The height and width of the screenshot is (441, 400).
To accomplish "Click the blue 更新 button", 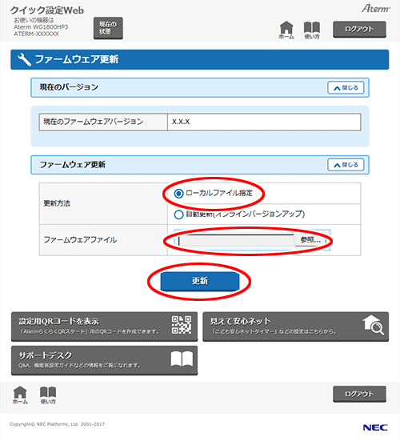I will (200, 281).
